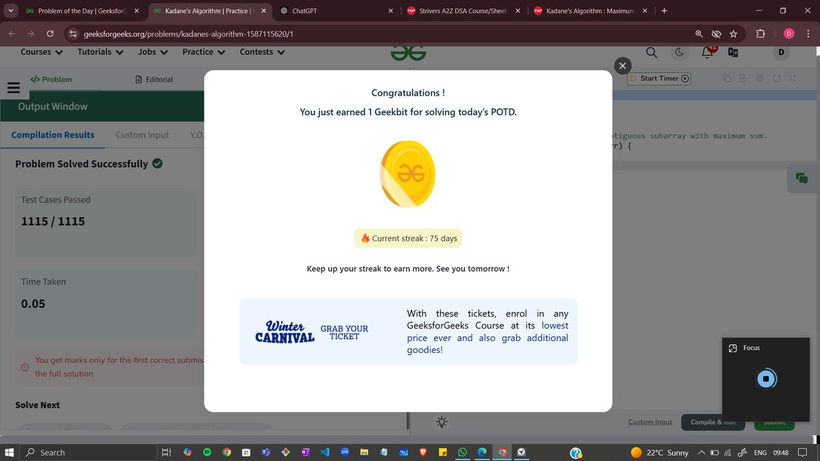Open a new browser tab with plus
Viewport: 820px width, 461px height.
[664, 11]
